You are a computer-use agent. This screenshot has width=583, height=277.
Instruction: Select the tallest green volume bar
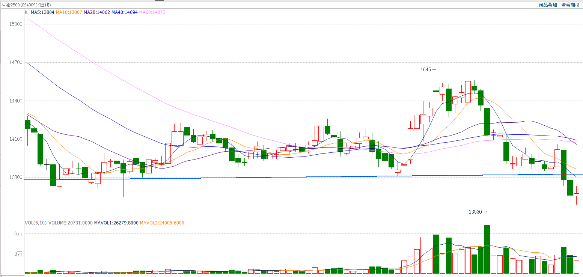coord(487,249)
